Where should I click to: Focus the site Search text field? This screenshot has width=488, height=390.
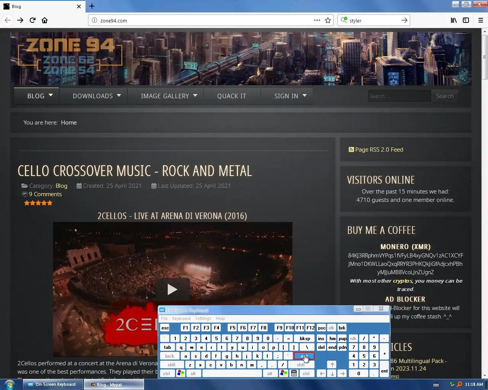pos(399,96)
